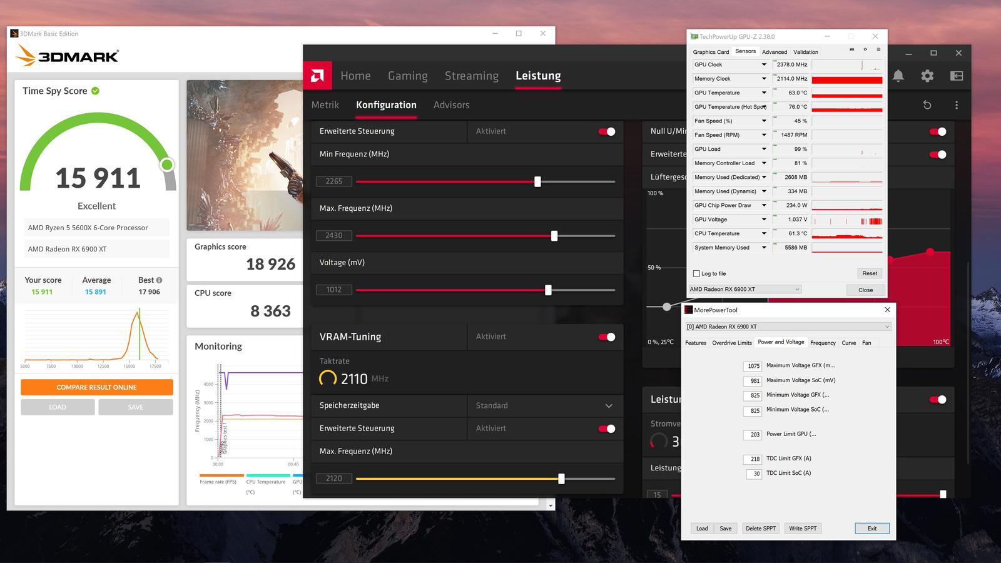Click the 3DMark logo

[x=67, y=56]
